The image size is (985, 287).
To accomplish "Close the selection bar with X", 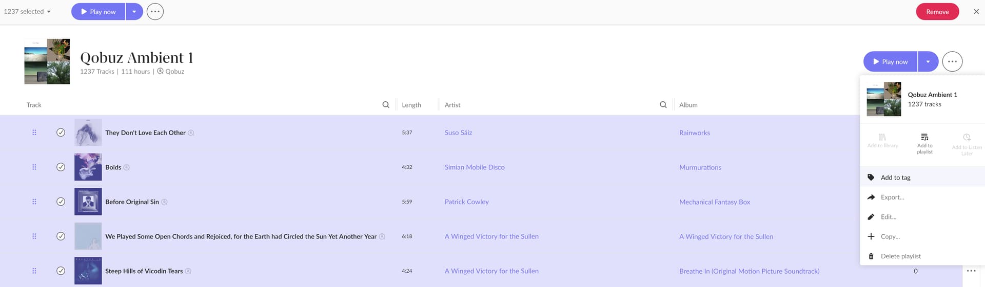I will [976, 12].
